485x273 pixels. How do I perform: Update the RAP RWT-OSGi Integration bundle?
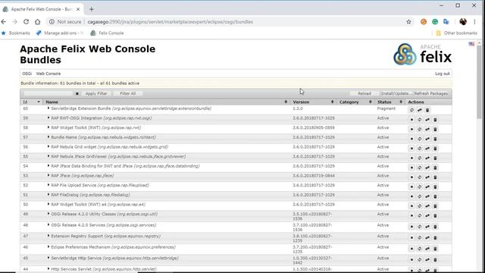coord(427,120)
